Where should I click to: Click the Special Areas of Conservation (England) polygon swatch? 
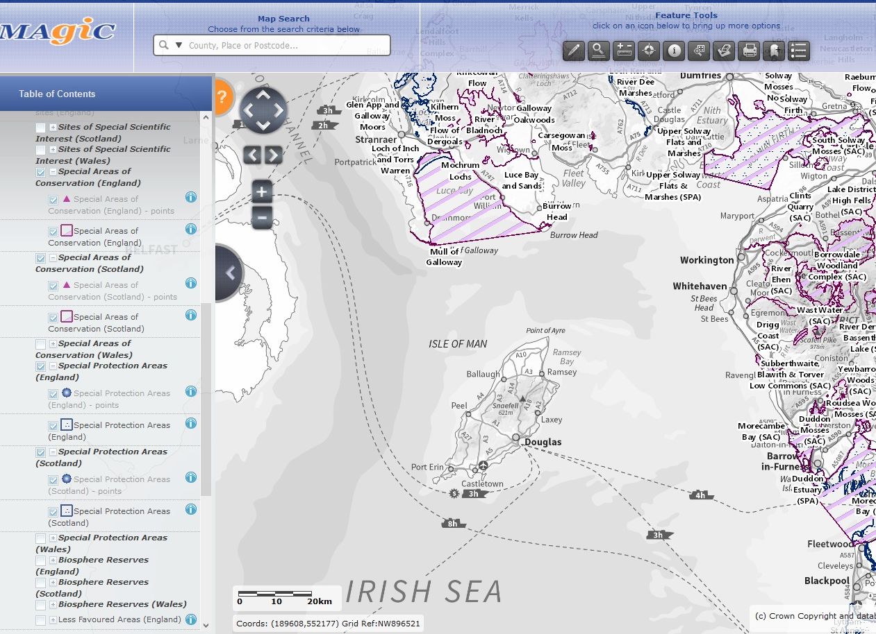pos(67,231)
